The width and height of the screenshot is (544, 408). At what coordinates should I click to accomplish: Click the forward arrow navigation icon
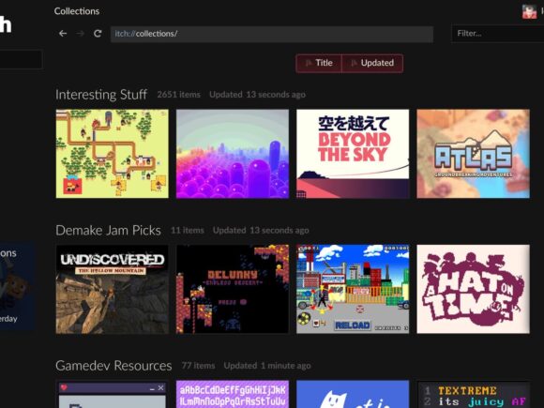80,34
